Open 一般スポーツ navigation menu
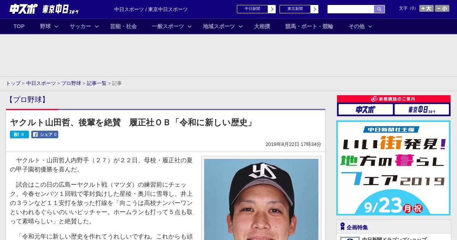 pos(168,26)
